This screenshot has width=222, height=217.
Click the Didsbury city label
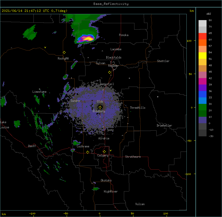(x=99, y=111)
